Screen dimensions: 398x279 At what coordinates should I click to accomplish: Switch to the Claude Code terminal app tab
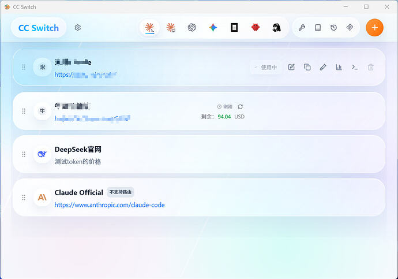point(149,28)
